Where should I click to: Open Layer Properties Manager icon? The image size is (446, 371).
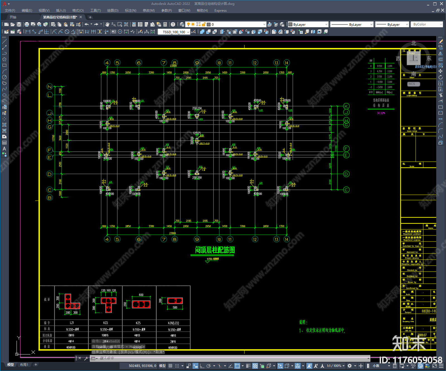(182, 24)
